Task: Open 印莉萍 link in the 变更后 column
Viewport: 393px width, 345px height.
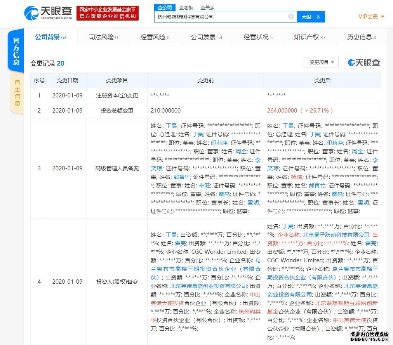Action: coord(335,143)
